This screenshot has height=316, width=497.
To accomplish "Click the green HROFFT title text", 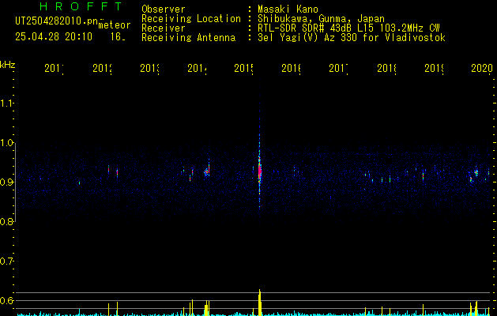I will tap(81, 6).
